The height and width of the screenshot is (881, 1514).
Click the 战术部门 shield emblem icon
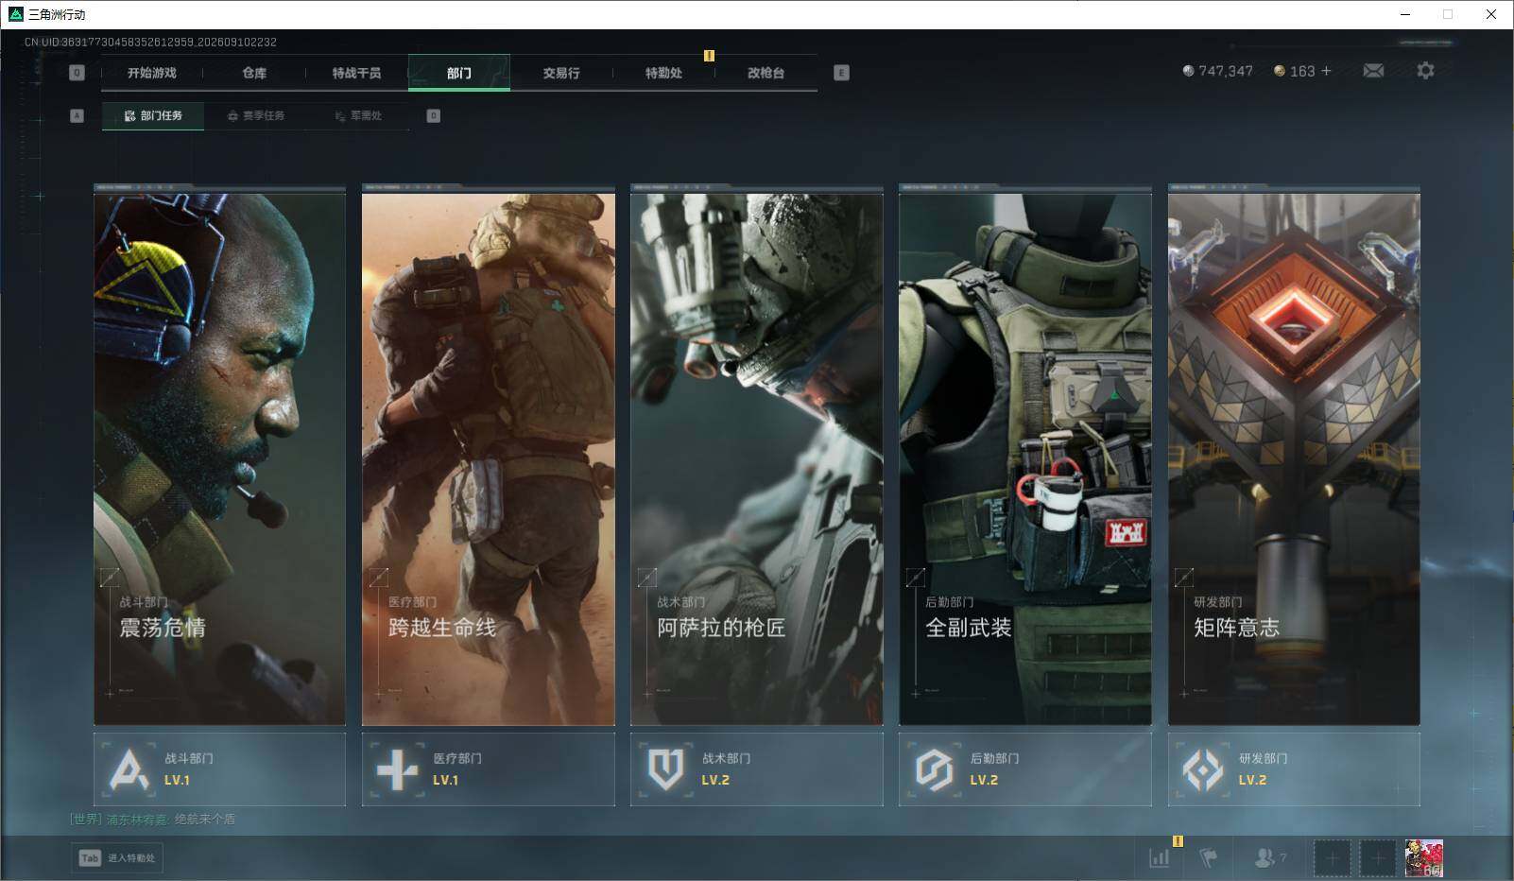click(x=665, y=769)
